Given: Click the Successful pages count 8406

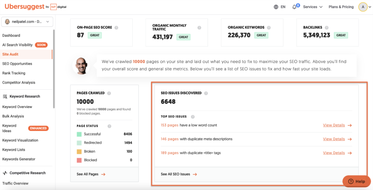Looking at the screenshot, I should tap(128, 134).
